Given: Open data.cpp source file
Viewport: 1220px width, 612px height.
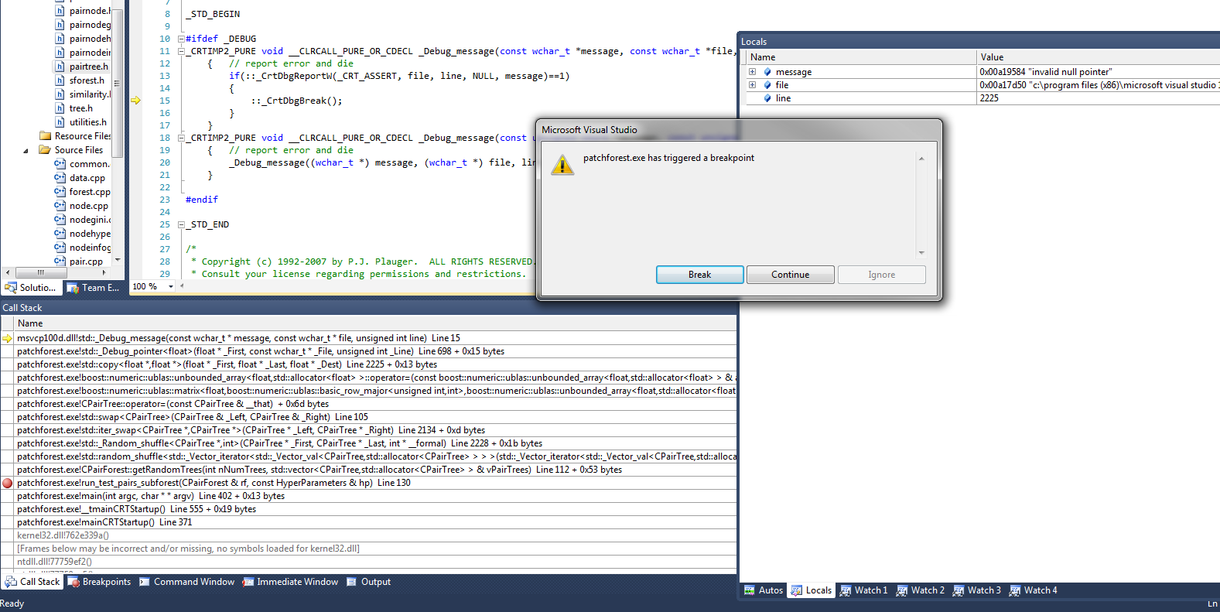Looking at the screenshot, I should point(87,178).
